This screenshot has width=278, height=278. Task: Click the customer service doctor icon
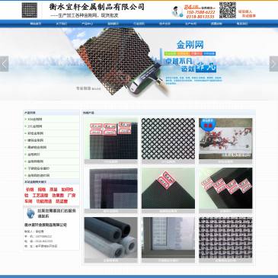(x=177, y=11)
